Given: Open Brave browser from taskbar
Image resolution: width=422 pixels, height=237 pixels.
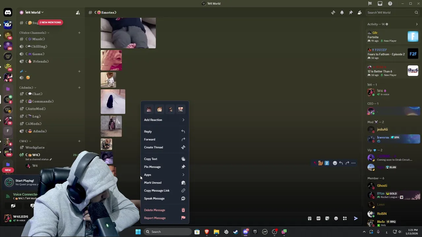Looking at the screenshot, I should (207, 232).
